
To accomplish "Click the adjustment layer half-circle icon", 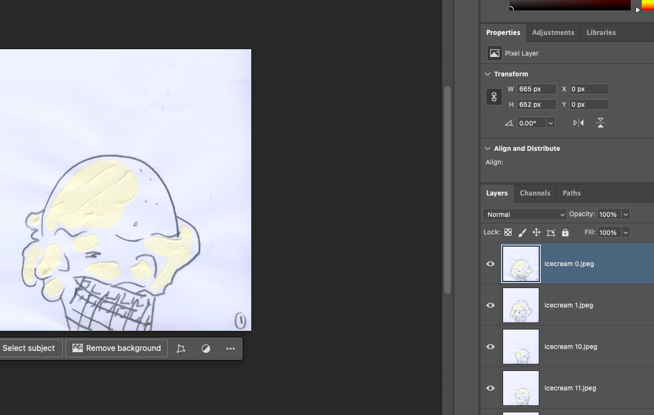I will point(206,348).
